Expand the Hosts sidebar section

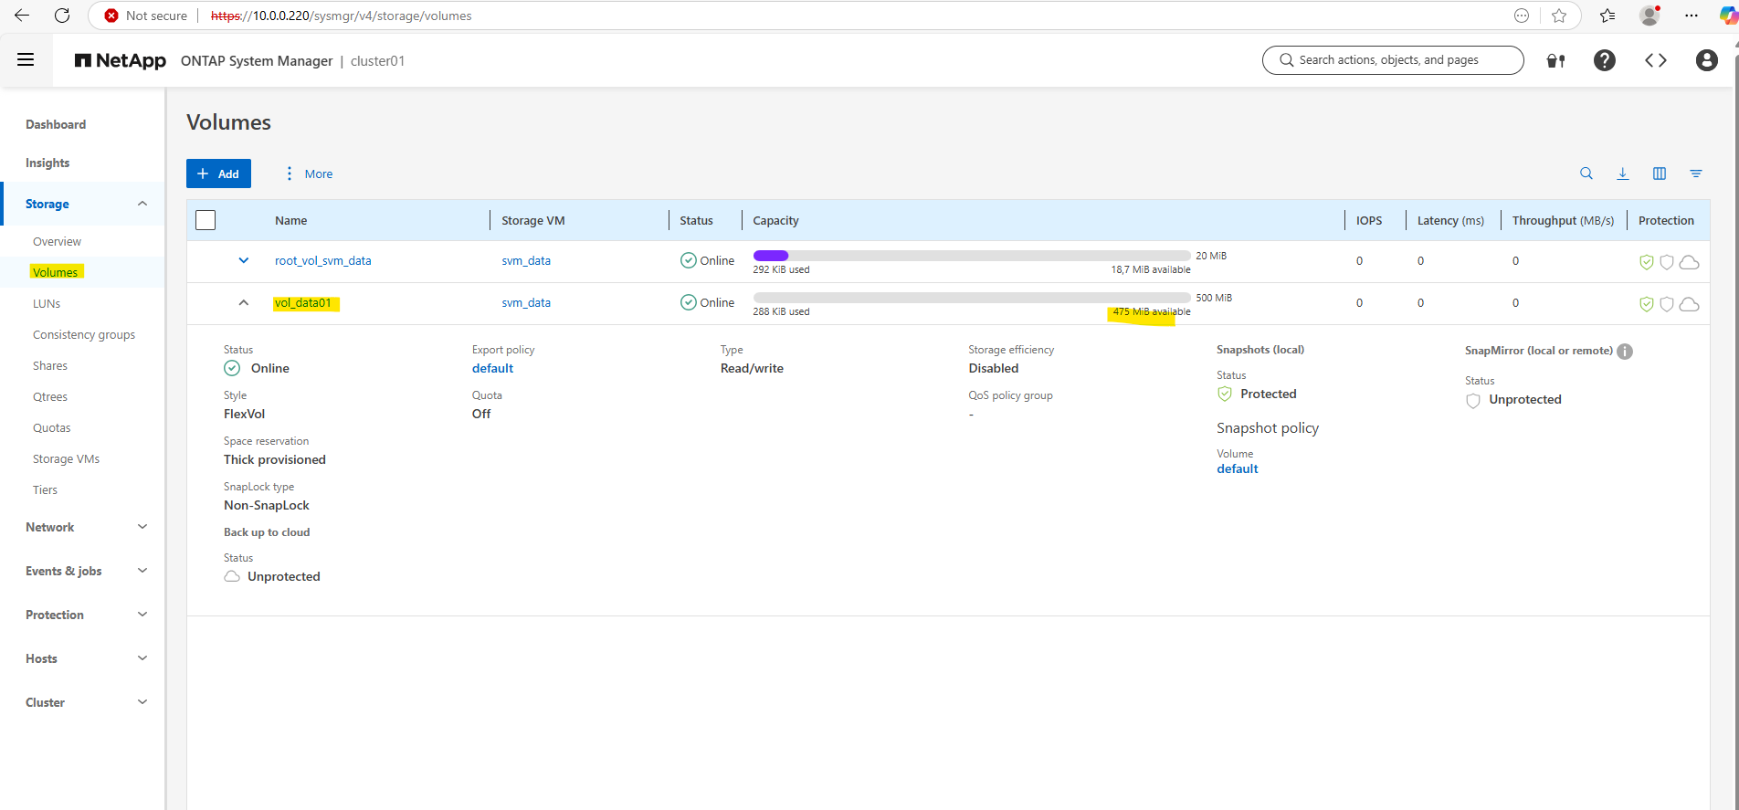coord(142,658)
